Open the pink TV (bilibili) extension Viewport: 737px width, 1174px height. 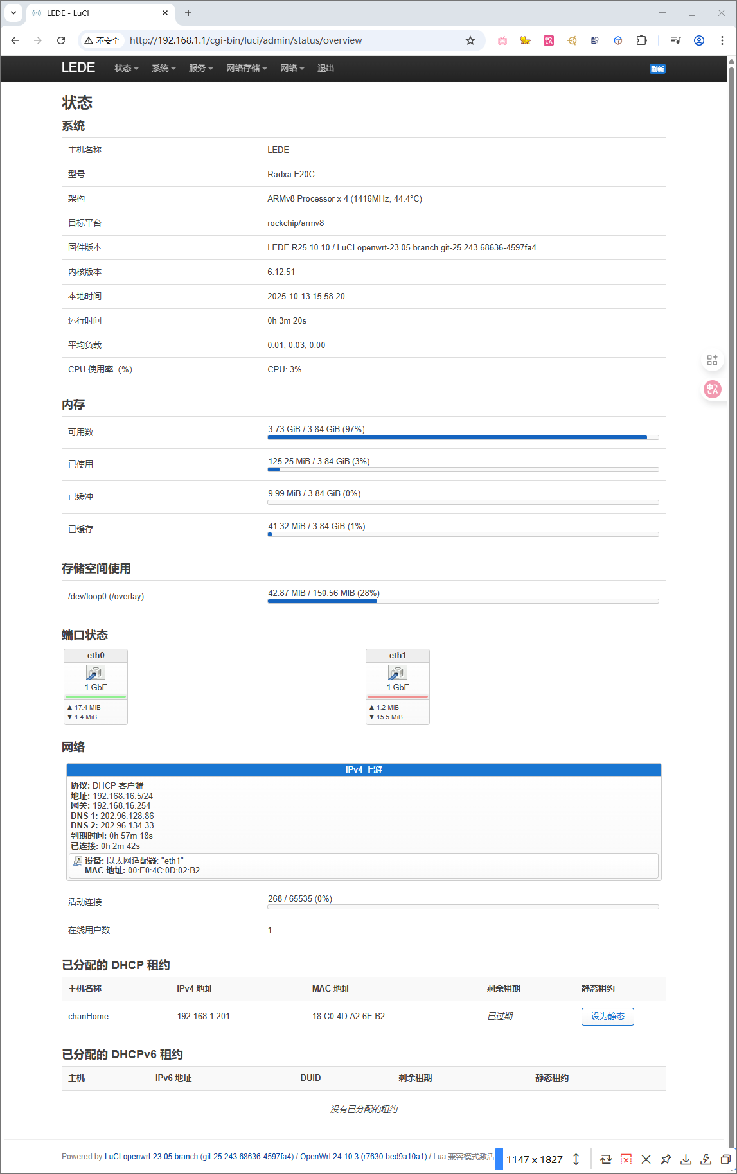click(x=502, y=40)
